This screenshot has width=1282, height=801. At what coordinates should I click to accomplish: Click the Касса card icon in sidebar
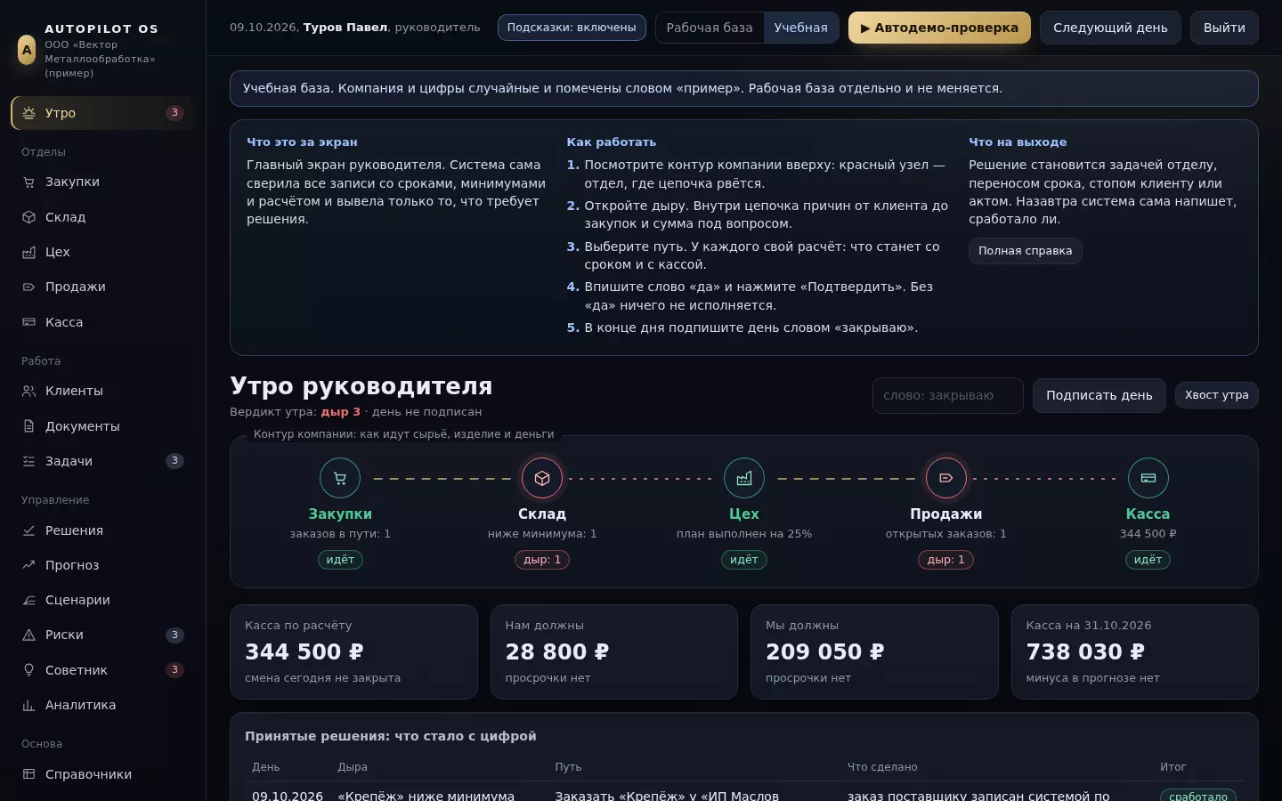tap(28, 322)
